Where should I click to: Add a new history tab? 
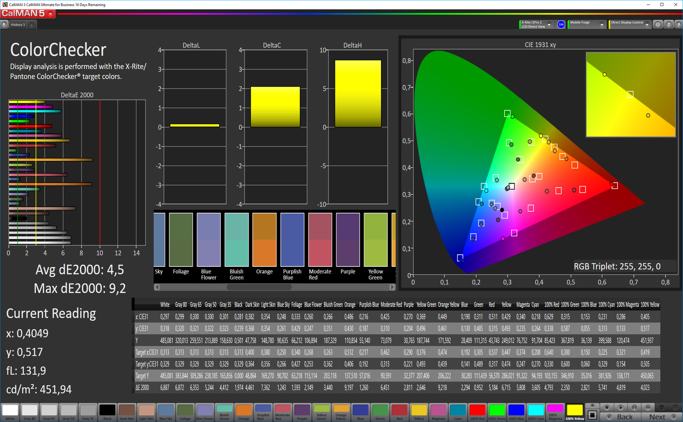pos(32,25)
